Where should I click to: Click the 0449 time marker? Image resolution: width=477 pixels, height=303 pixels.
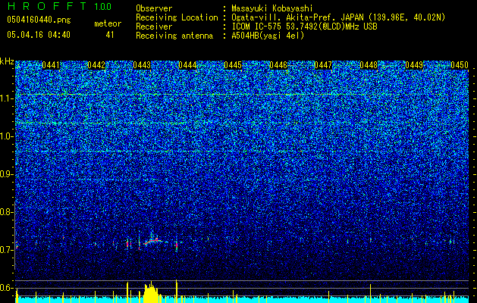[414, 65]
